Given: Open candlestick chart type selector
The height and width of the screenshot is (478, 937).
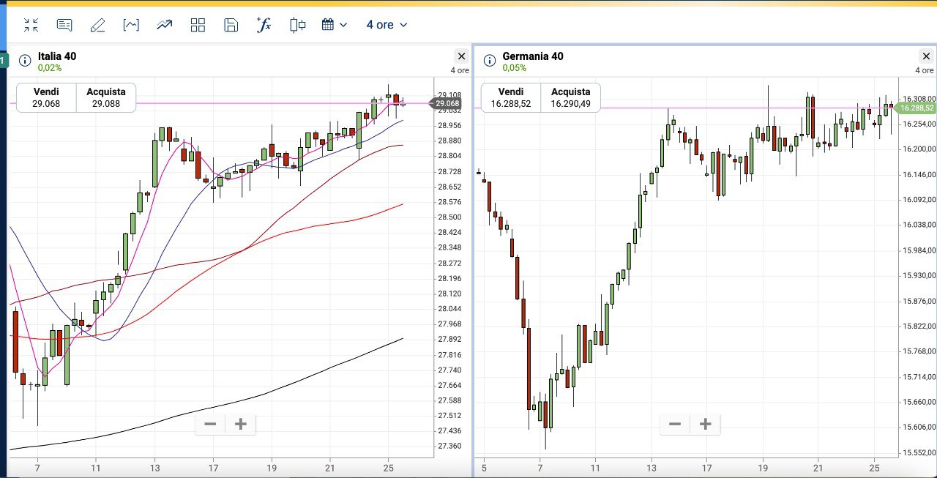Looking at the screenshot, I should pos(297,25).
